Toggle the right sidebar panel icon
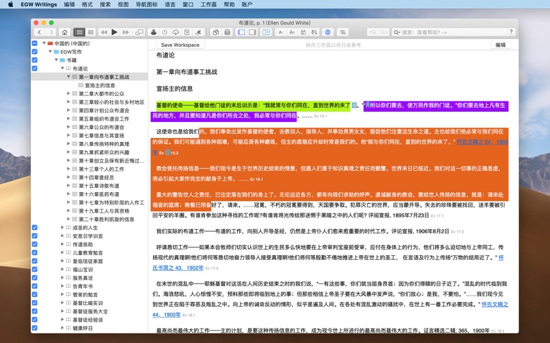550x343 pixels. click(252, 32)
